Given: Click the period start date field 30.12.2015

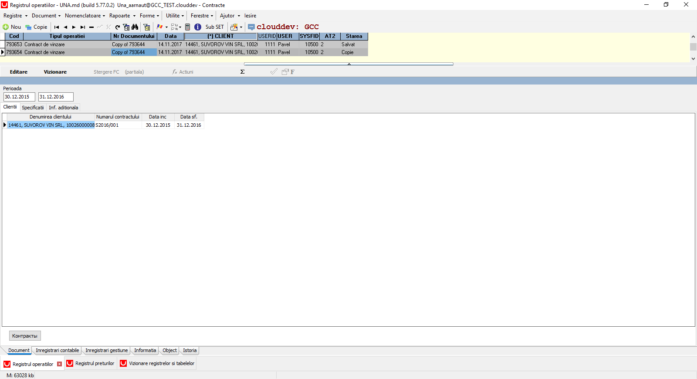Looking at the screenshot, I should [x=19, y=97].
